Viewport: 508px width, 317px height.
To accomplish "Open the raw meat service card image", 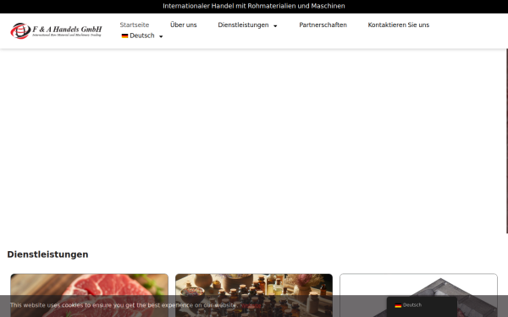I will click(x=90, y=295).
